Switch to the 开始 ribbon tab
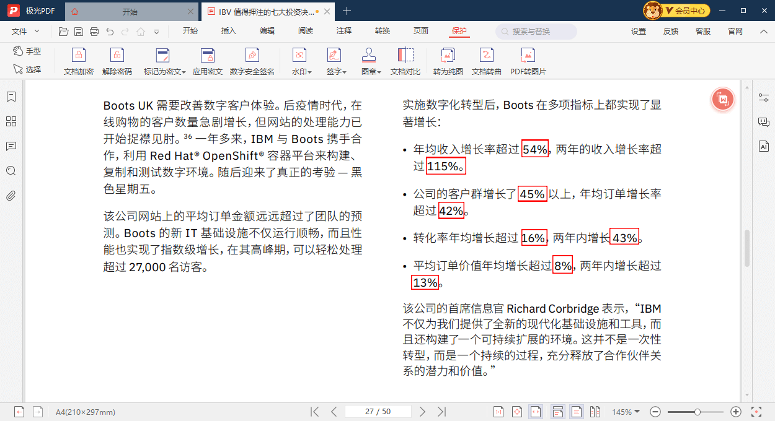This screenshot has height=421, width=775. [190, 31]
